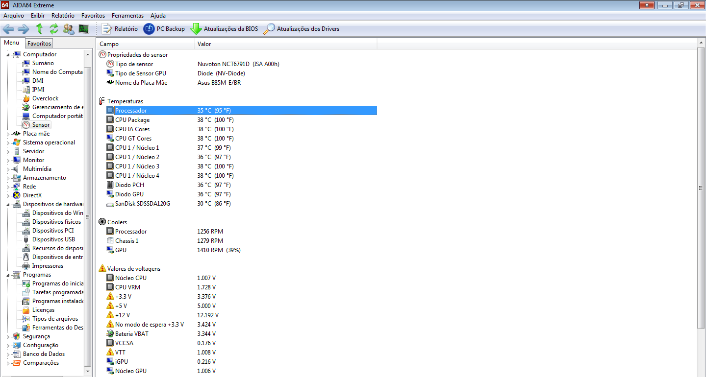Click the Banco de Dados icon
This screenshot has width=706, height=377.
[17, 354]
